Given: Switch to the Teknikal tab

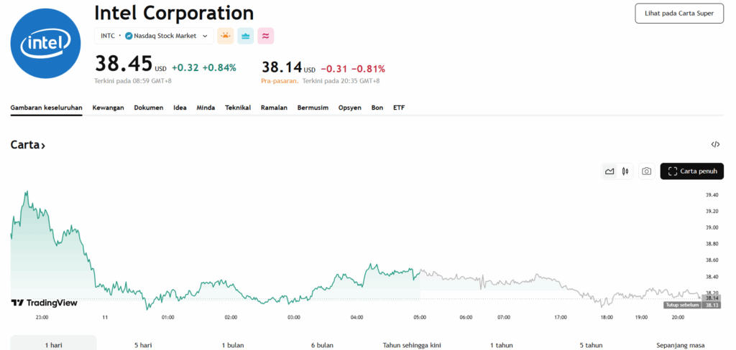Looking at the screenshot, I should click(238, 108).
